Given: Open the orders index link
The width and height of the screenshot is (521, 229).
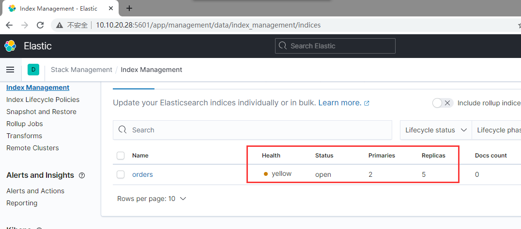Looking at the screenshot, I should coord(142,174).
